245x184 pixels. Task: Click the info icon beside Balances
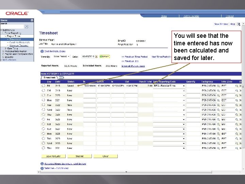[42, 168]
